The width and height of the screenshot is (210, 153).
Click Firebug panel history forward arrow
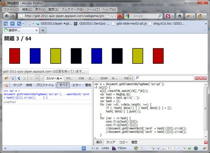(24, 78)
